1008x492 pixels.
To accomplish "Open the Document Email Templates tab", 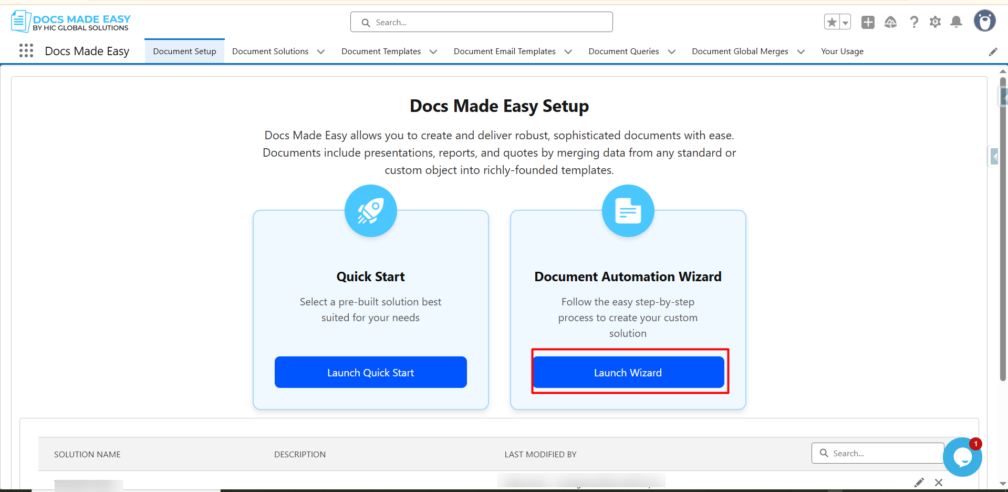I will pyautogui.click(x=504, y=51).
